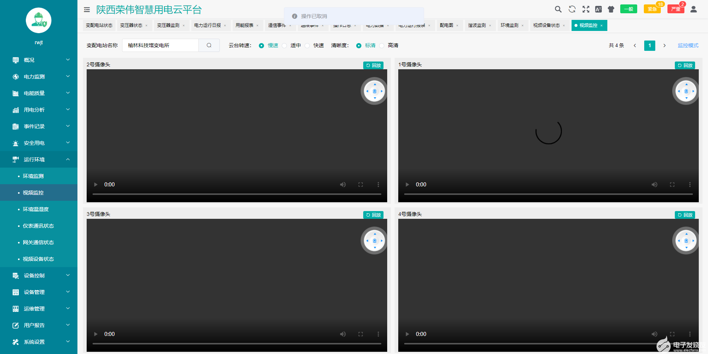This screenshot has height=354, width=708.
Task: Click 回放 button for 3号摄像头
Action: (374, 215)
